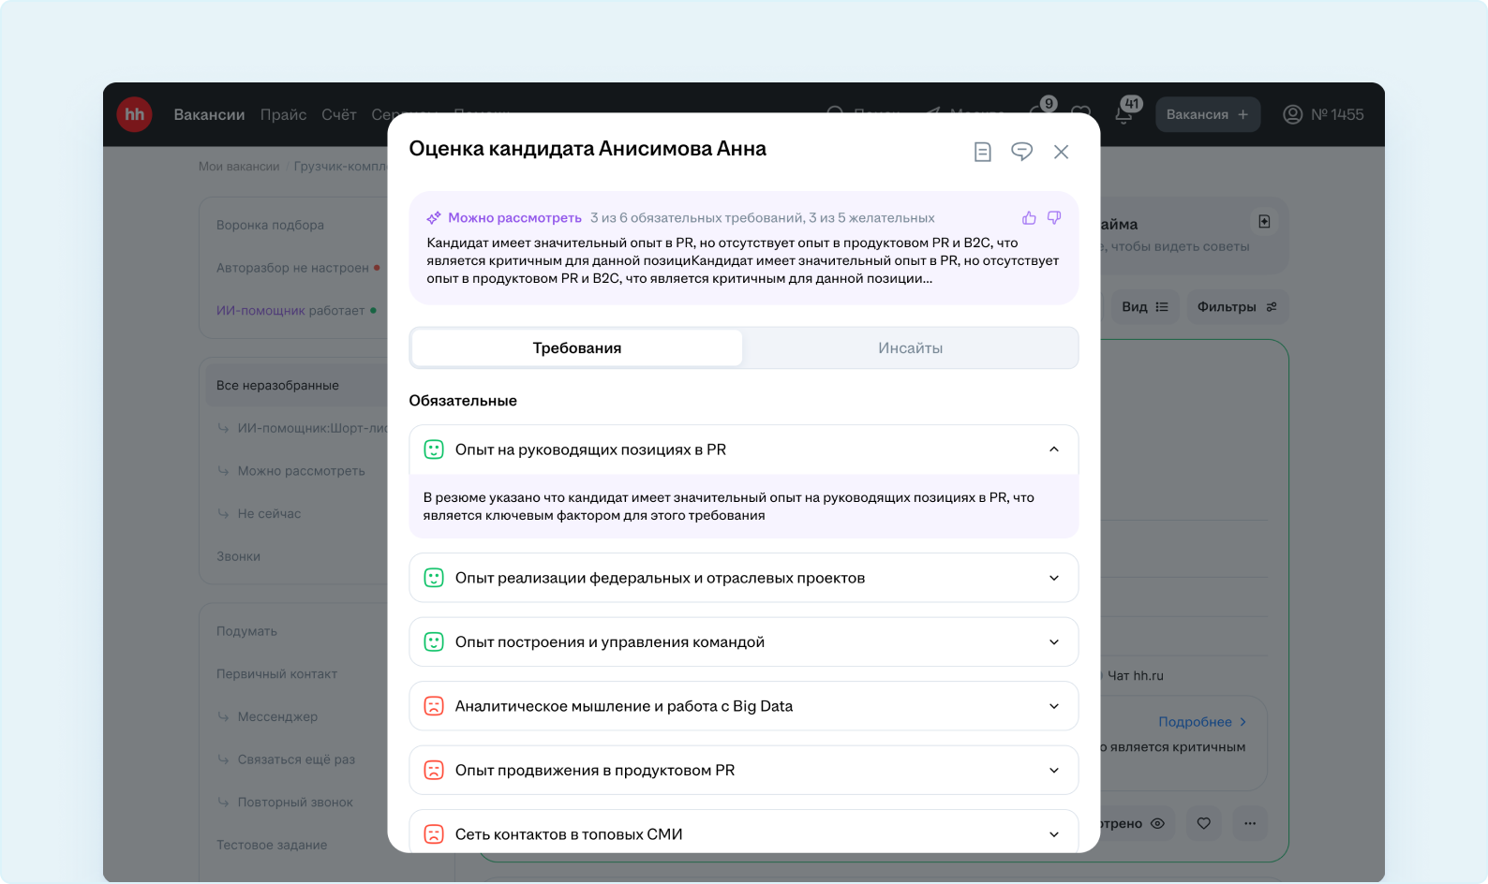Click the 'Вакансия +' button
The width and height of the screenshot is (1488, 884).
(1207, 114)
